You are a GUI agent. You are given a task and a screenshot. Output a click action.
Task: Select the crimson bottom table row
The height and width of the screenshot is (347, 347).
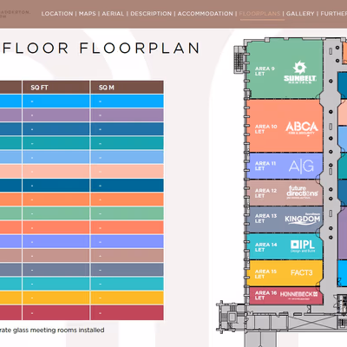point(82,313)
